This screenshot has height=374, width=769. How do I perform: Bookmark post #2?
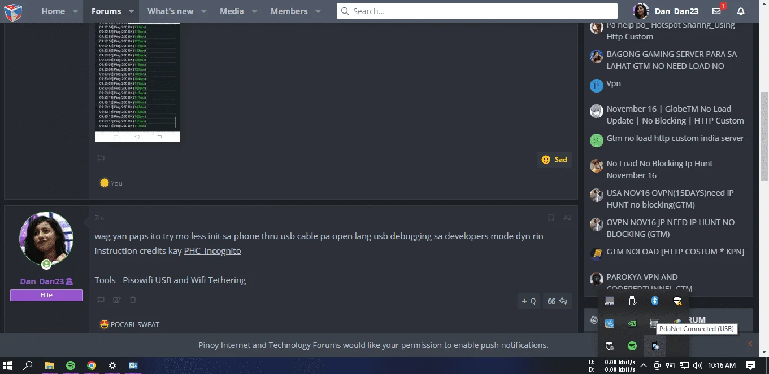[x=551, y=217]
